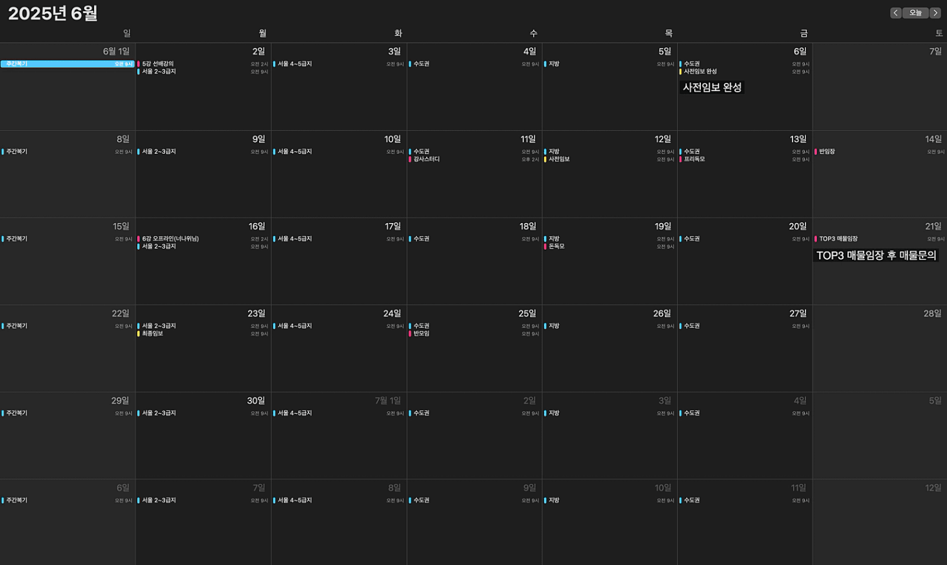Navigate to the previous month with the left chevron
Viewport: 947px width, 565px height.
[896, 12]
